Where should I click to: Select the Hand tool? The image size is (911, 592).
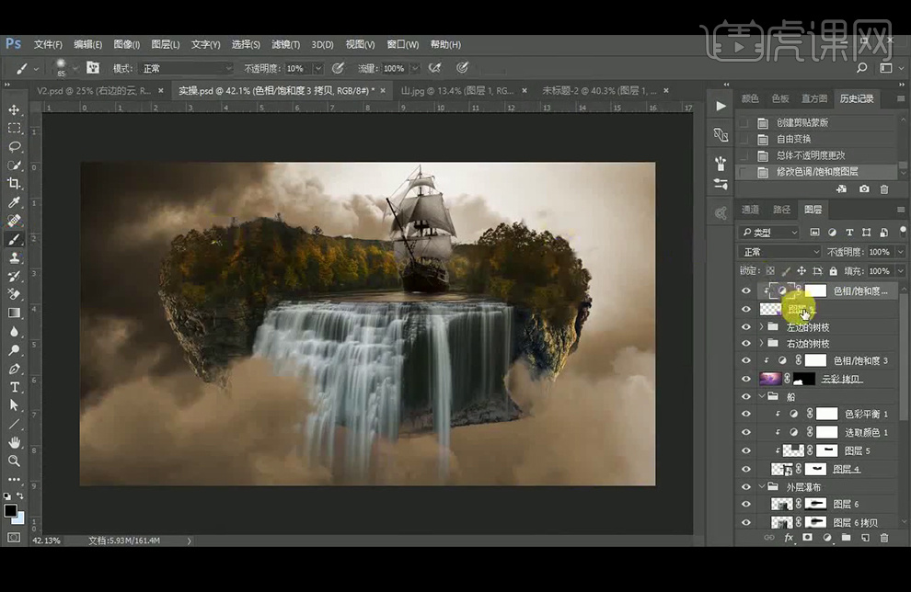15,442
